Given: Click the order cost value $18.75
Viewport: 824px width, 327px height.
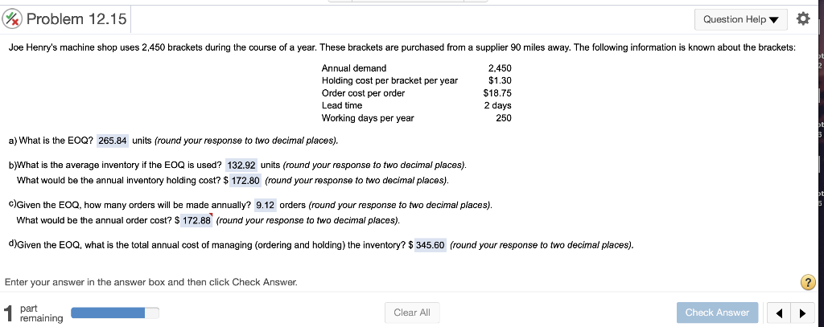Looking at the screenshot, I should click(497, 93).
